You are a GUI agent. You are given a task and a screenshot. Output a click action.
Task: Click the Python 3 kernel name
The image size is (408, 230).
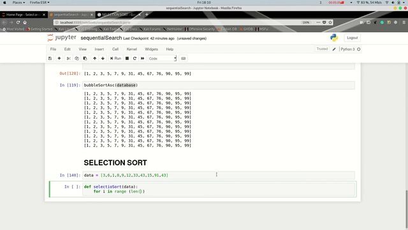tap(347, 49)
